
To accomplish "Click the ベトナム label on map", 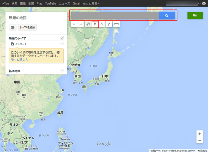I will pos(28,138).
